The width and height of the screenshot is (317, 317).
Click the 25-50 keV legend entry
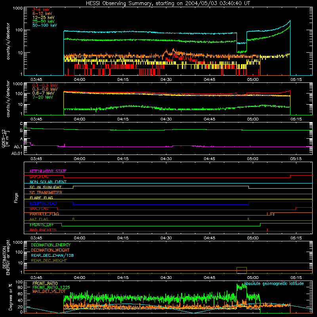44,21
